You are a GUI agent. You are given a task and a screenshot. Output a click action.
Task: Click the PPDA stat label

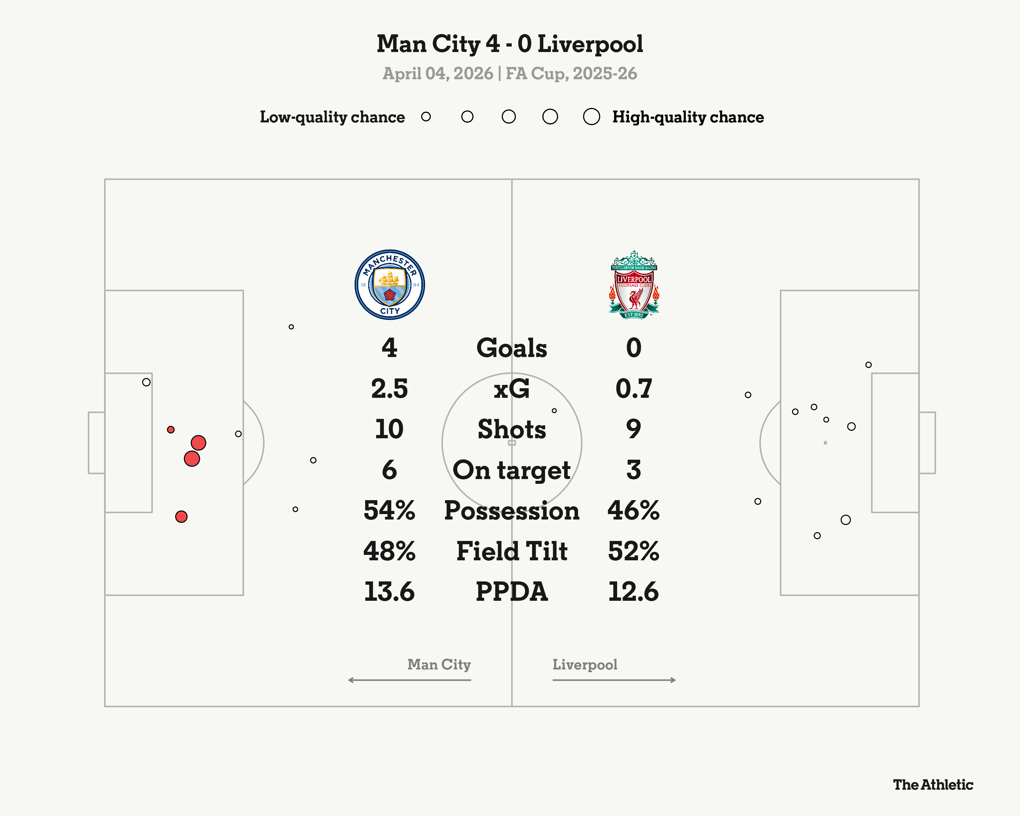511,592
